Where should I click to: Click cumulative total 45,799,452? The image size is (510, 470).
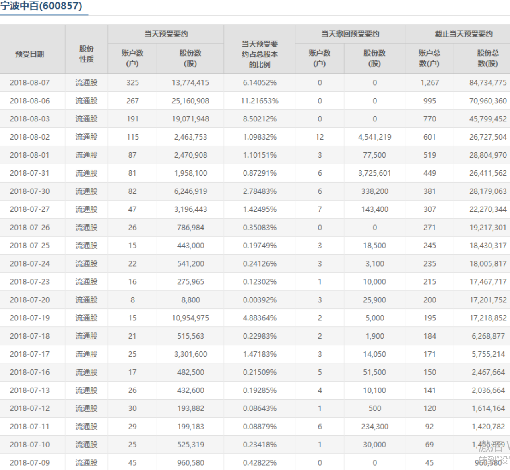point(488,119)
